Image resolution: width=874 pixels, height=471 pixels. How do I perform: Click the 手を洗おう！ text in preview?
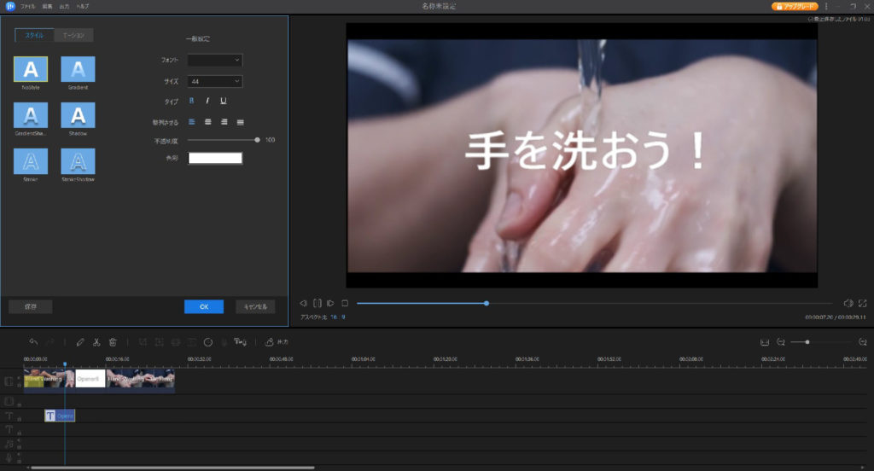(x=586, y=150)
